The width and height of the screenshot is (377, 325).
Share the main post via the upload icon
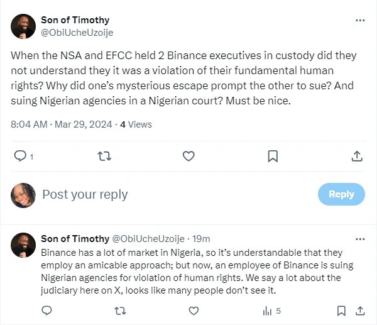click(357, 156)
